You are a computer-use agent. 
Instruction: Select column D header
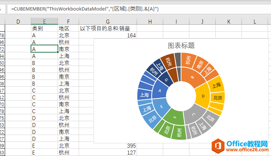(18, 21)
